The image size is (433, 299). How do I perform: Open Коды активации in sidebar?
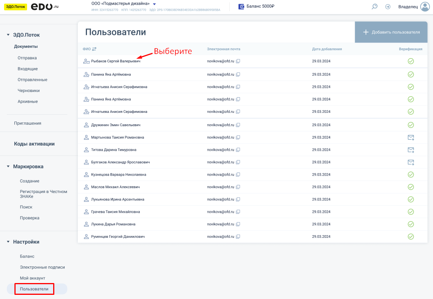coord(34,144)
